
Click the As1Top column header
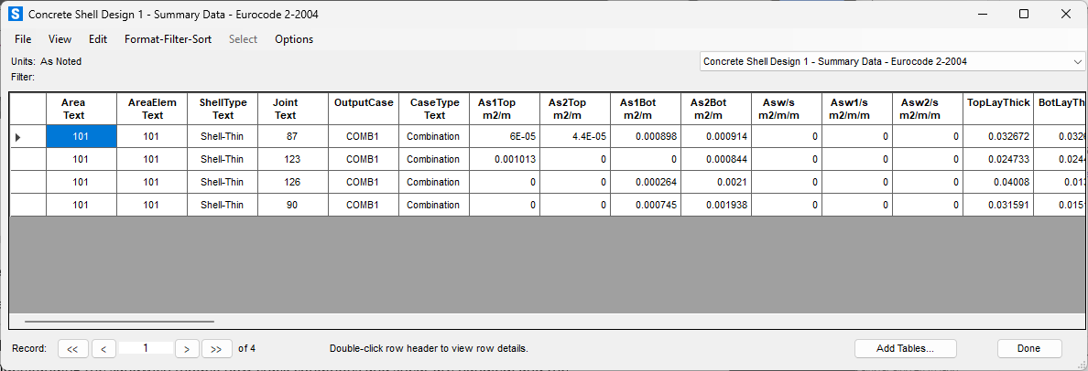click(504, 109)
